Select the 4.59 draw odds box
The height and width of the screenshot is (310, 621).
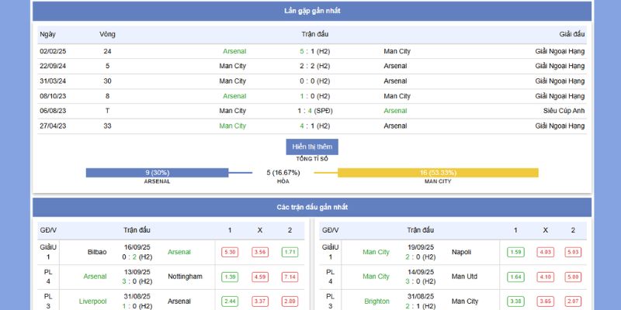point(260,277)
